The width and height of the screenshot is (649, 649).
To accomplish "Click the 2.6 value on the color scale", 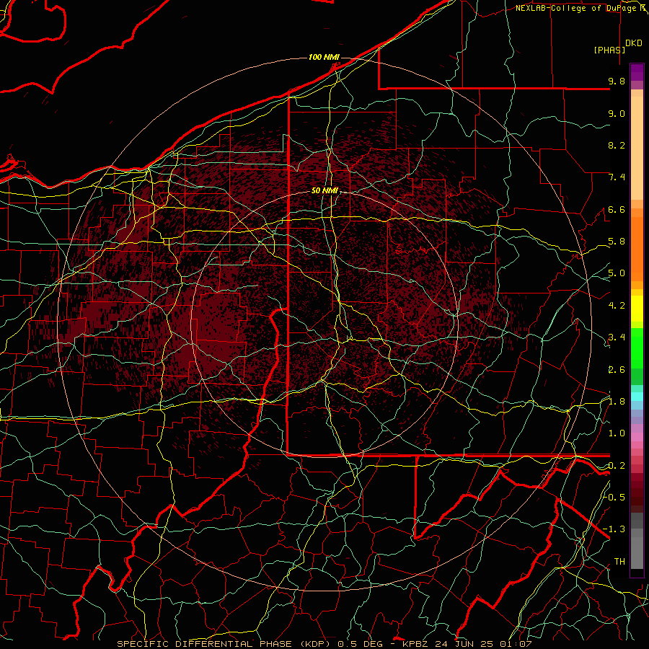I will [617, 370].
